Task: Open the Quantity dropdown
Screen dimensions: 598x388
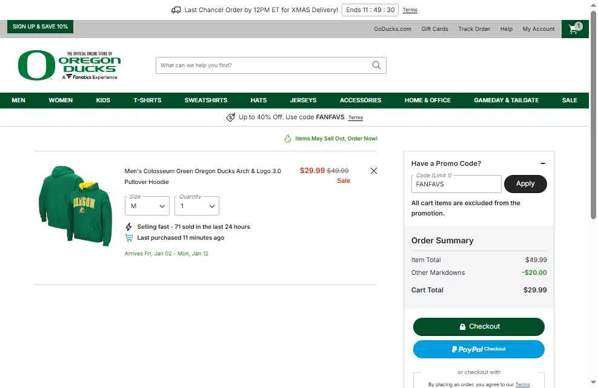Action: pyautogui.click(x=197, y=206)
